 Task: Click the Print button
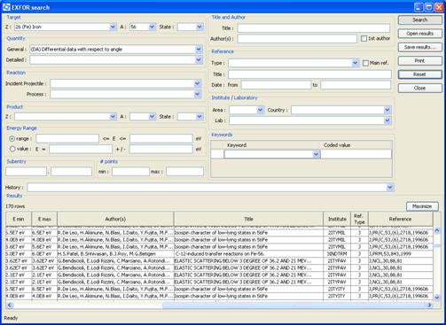420,60
